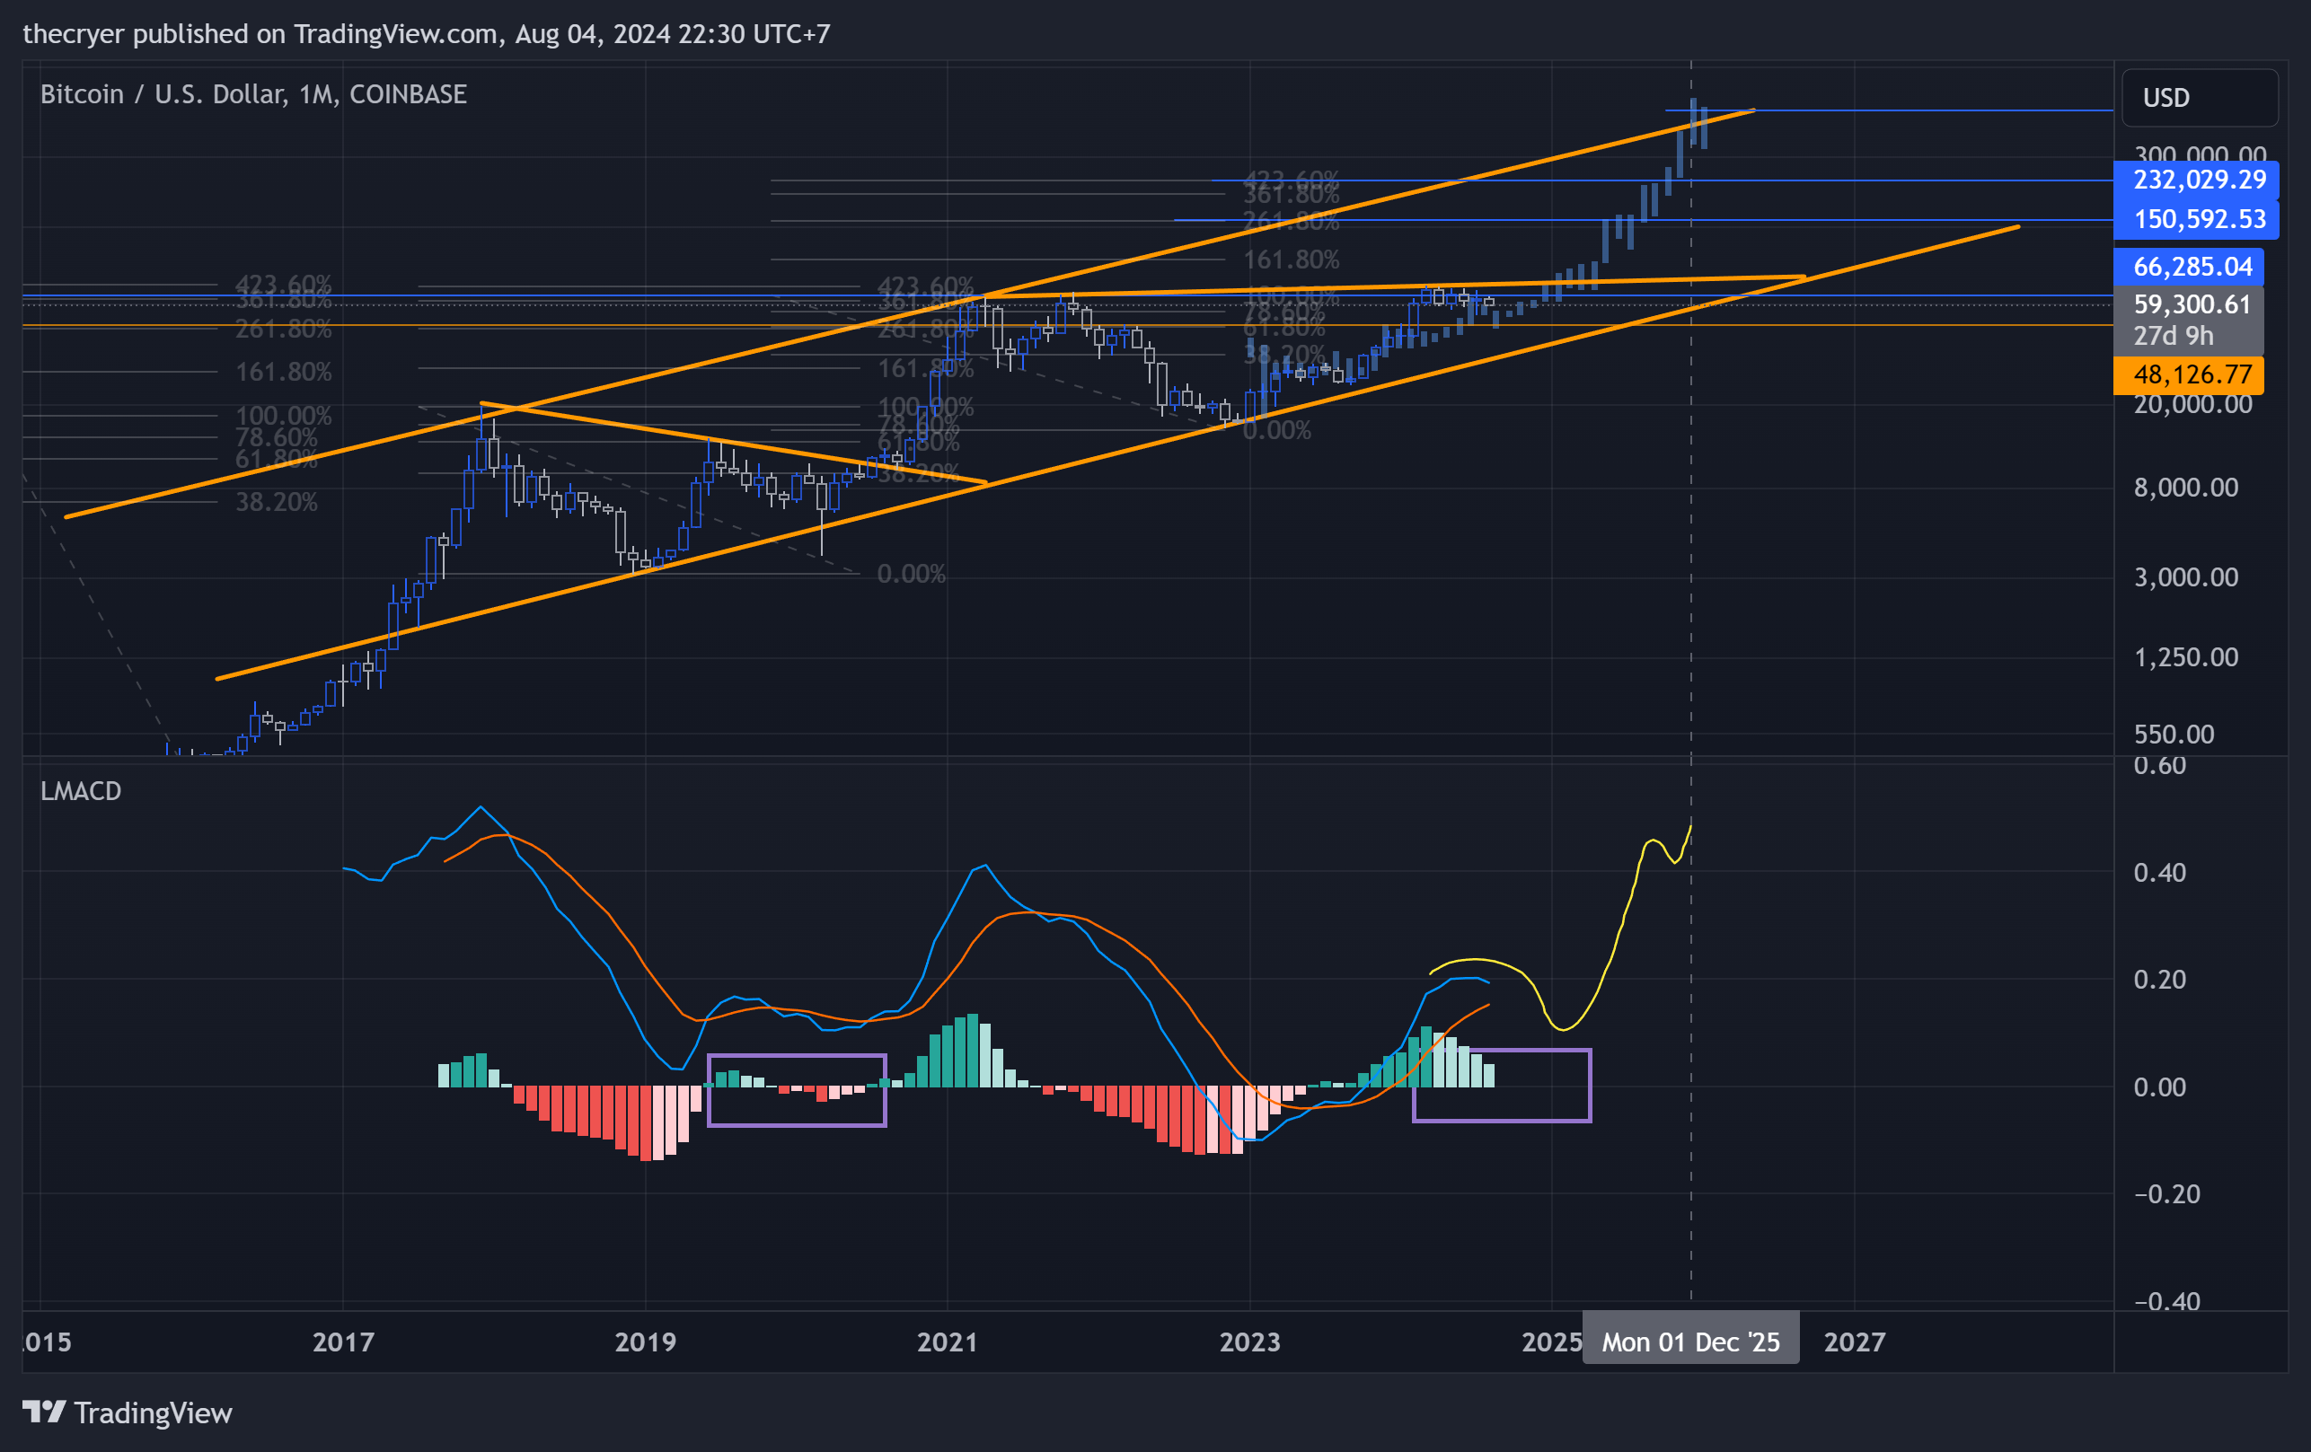Click the LMACD indicator label
Viewport: 2311px width, 1452px height.
pyautogui.click(x=81, y=791)
